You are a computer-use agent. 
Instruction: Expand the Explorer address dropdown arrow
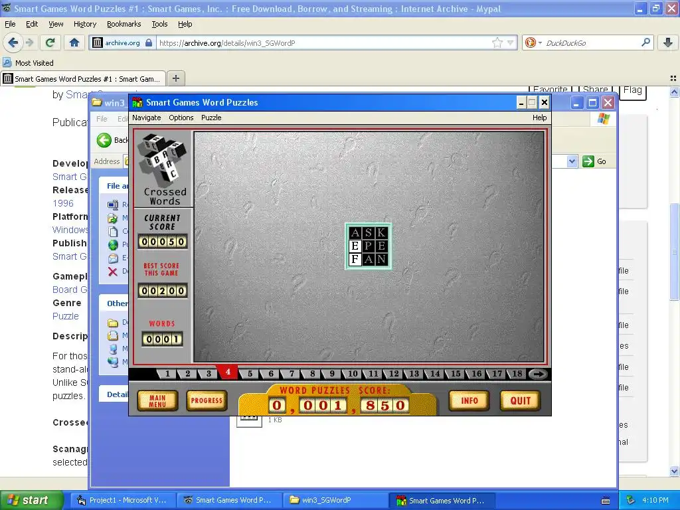click(572, 161)
